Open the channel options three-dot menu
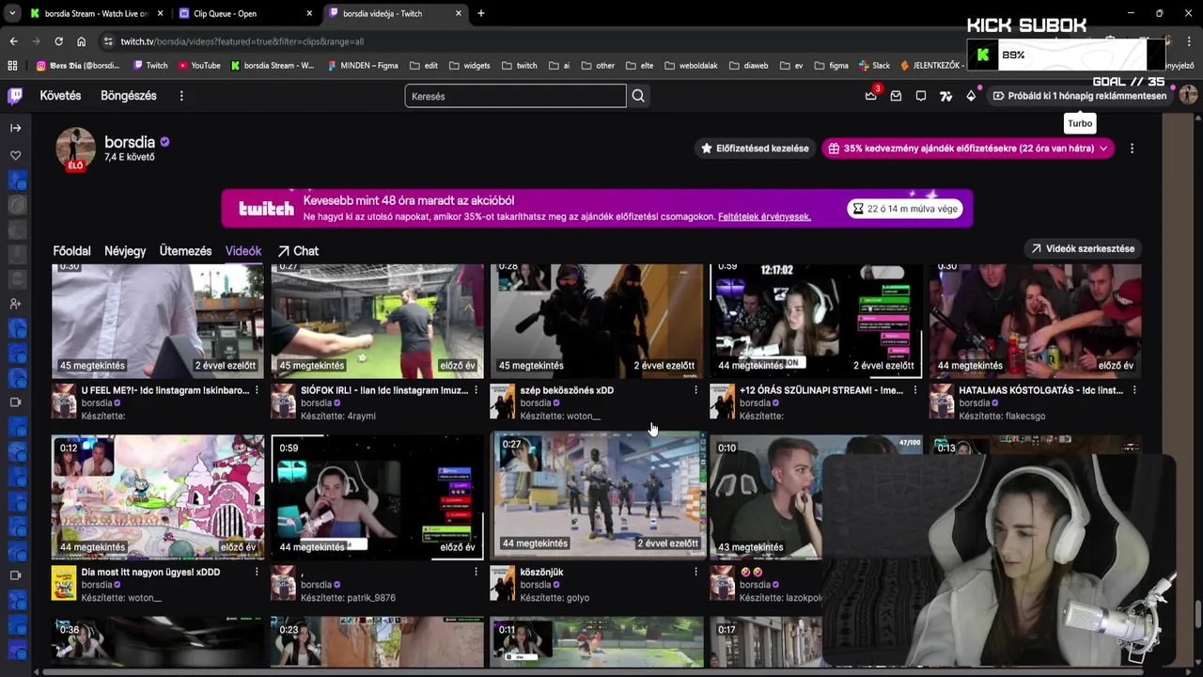The image size is (1203, 677). pos(1132,149)
